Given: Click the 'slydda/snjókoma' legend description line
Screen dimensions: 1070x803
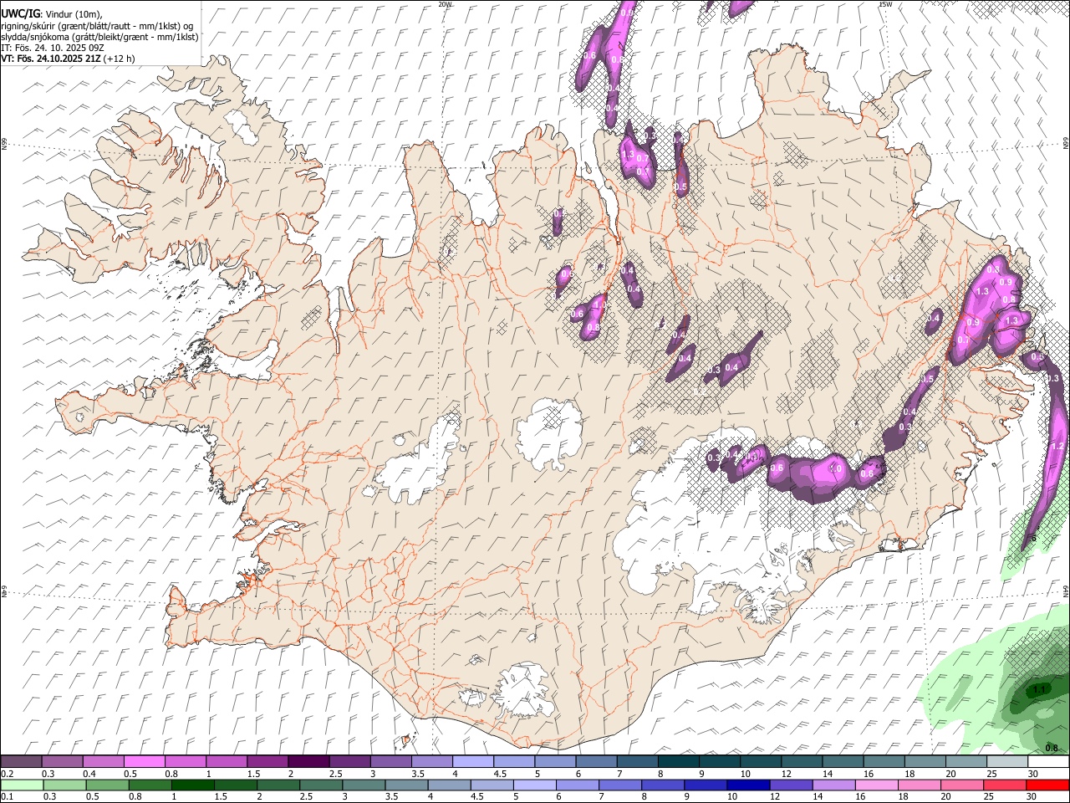Looking at the screenshot, I should [x=99, y=37].
